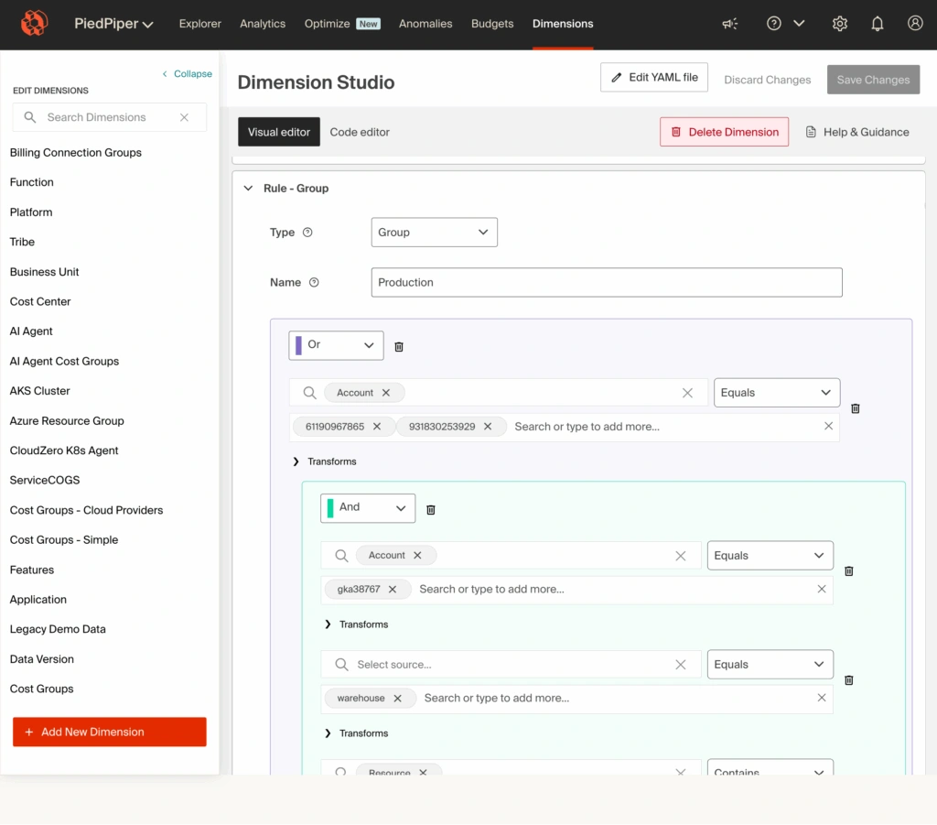Click the notifications bell icon
Viewport: 937px width, 825px height.
(x=878, y=24)
